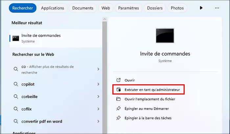Open the Invite de commandes best result
The width and height of the screenshot is (230, 134).
point(56,38)
